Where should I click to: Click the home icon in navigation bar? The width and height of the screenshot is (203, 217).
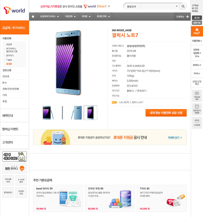[33, 17]
